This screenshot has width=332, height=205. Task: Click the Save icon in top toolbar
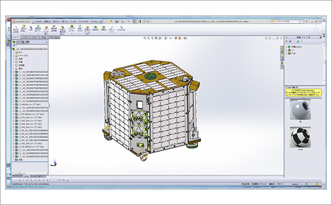click(117, 21)
